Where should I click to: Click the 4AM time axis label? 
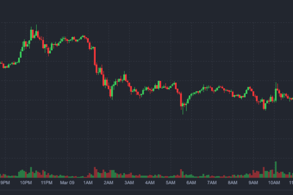point(150,182)
